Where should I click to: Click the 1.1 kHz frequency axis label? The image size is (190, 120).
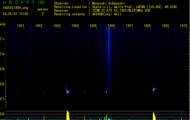coord(2,39)
